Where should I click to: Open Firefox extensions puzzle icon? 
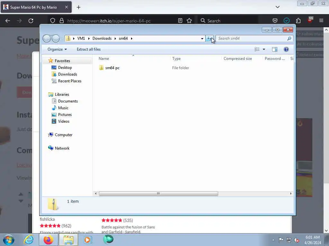298,20
